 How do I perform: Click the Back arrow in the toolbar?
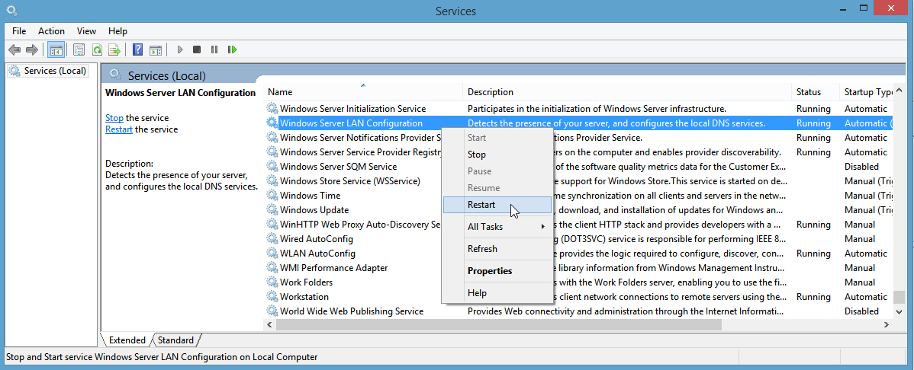14,50
